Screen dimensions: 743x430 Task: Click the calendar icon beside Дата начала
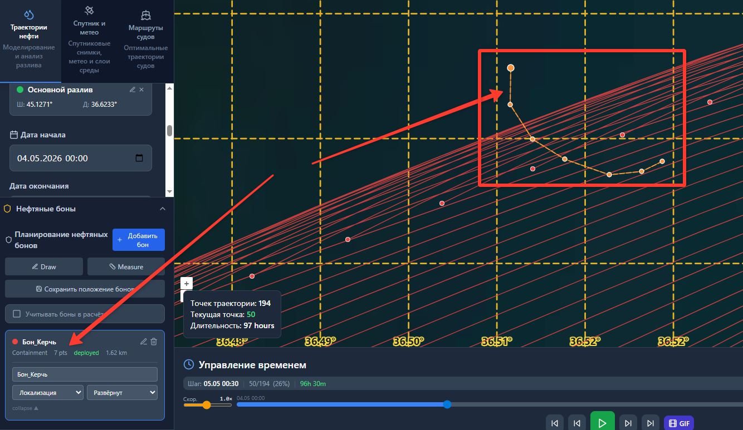pos(14,135)
